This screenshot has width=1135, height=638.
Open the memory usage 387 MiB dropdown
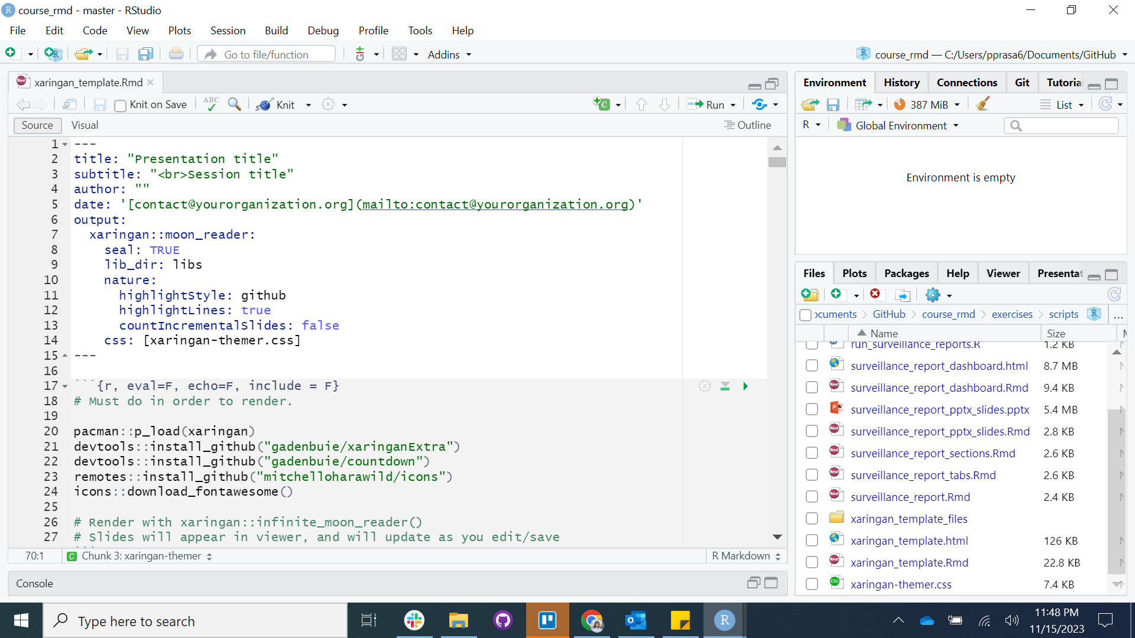click(x=926, y=105)
